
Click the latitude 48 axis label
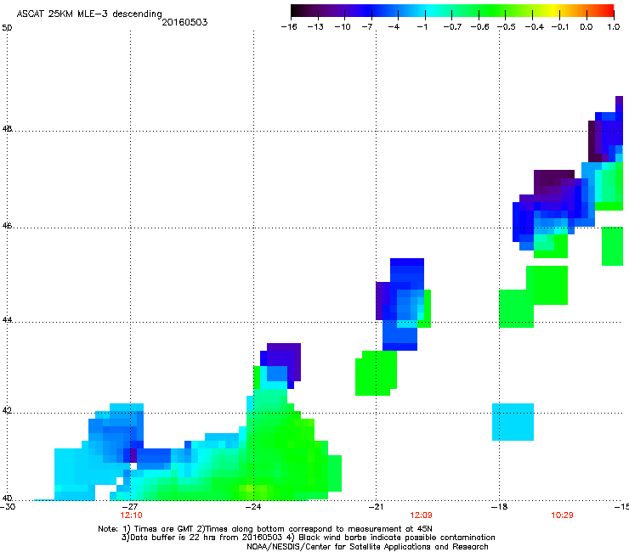click(x=7, y=129)
